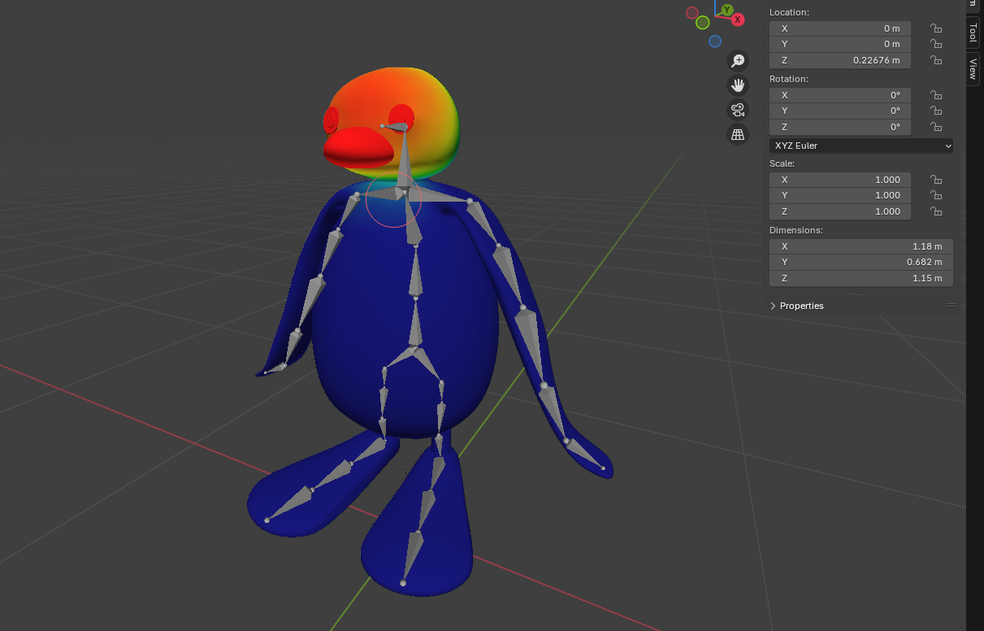
Task: Lock the Rotation X value
Action: [x=936, y=95]
